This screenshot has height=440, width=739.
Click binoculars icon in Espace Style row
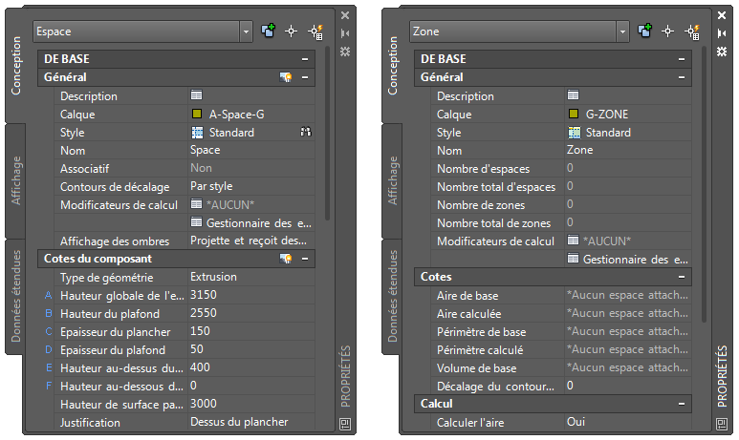point(306,133)
